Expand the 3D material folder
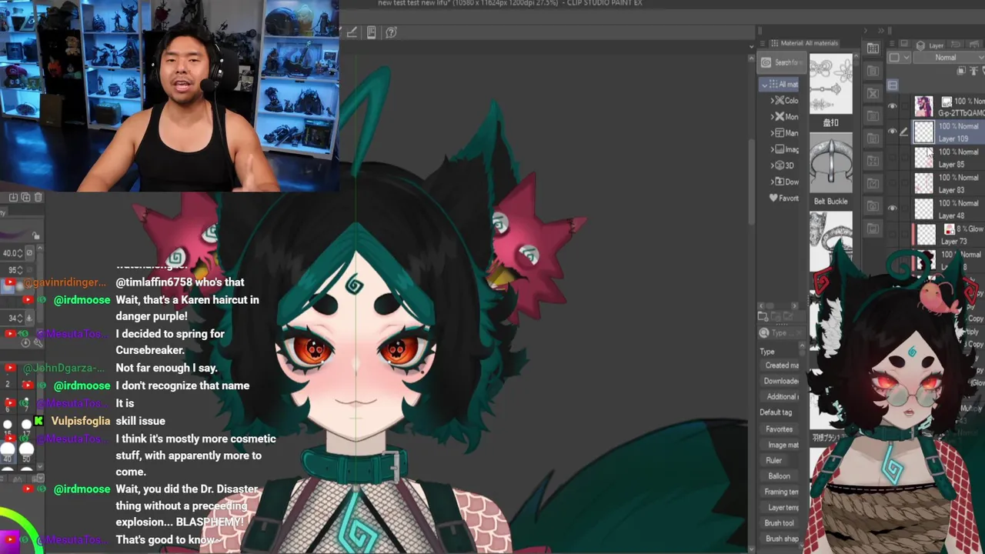Screen dimensions: 985x554 coord(773,165)
